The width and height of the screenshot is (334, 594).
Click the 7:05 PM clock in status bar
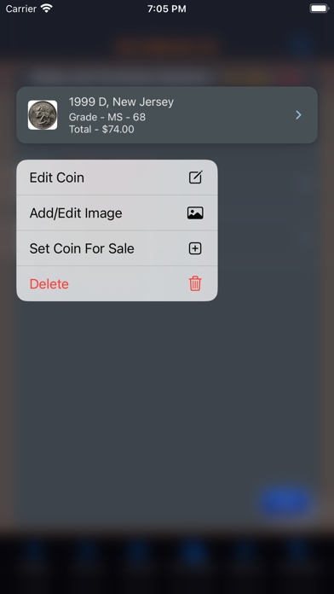pyautogui.click(x=167, y=9)
